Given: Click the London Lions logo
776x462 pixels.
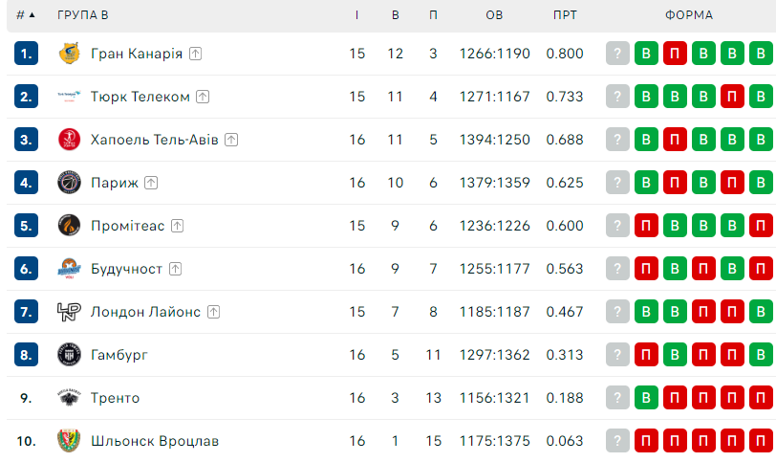Looking at the screenshot, I should point(69,312).
